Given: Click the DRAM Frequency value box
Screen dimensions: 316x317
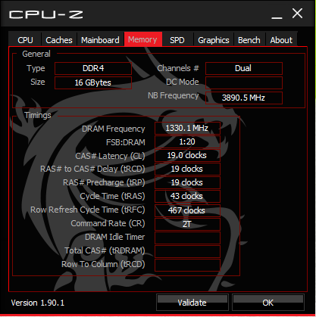Looking at the screenshot, I should [187, 128].
